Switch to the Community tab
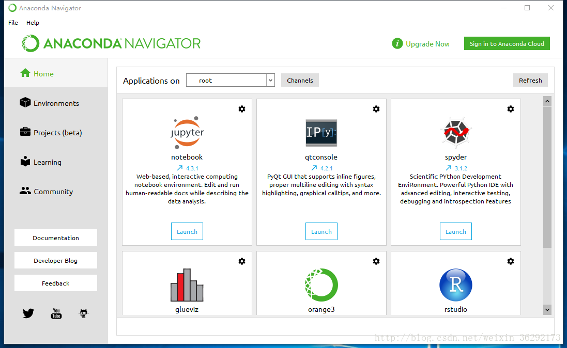The image size is (567, 348). click(x=56, y=192)
